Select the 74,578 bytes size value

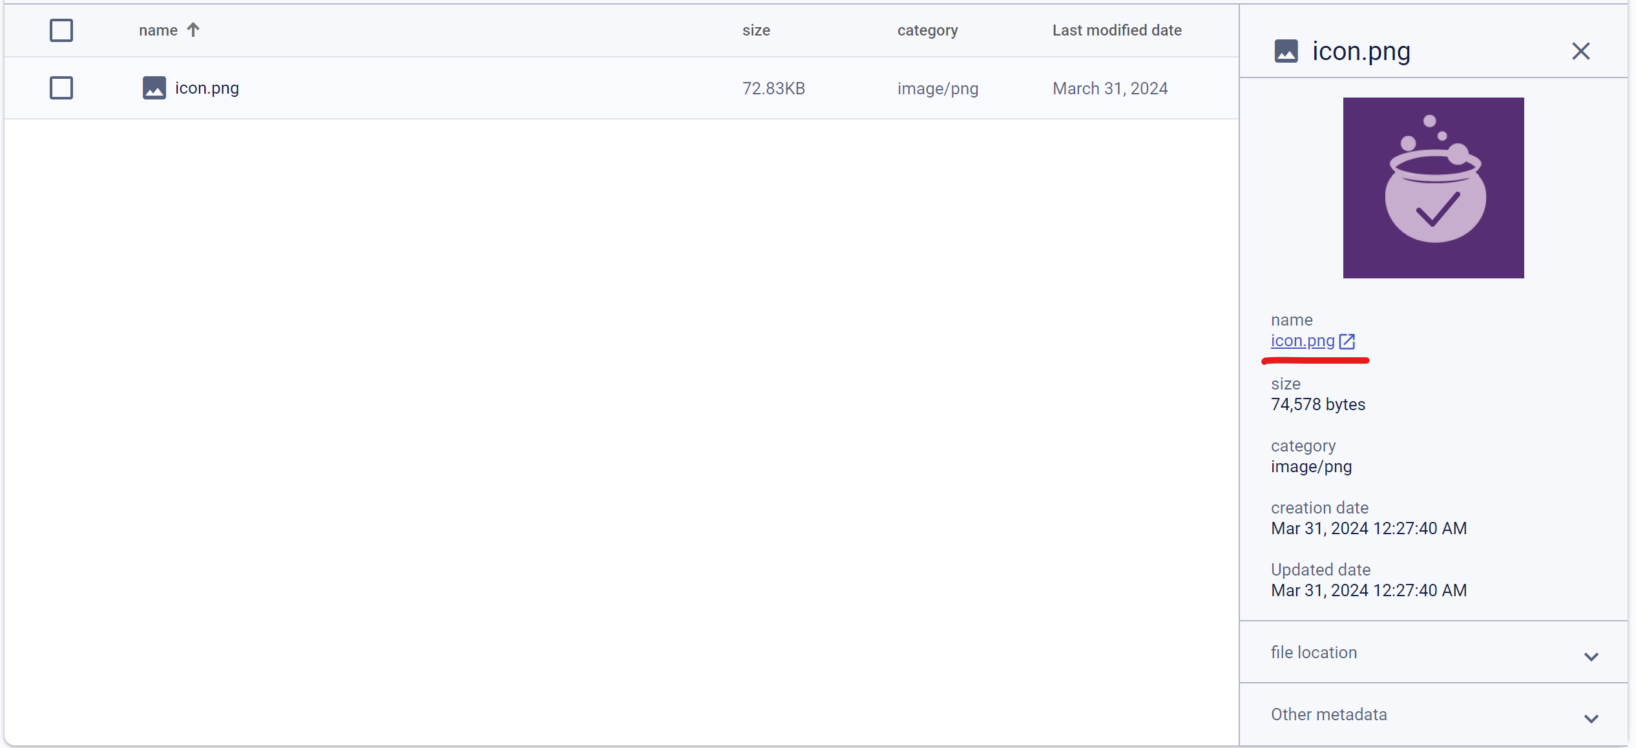(1318, 404)
